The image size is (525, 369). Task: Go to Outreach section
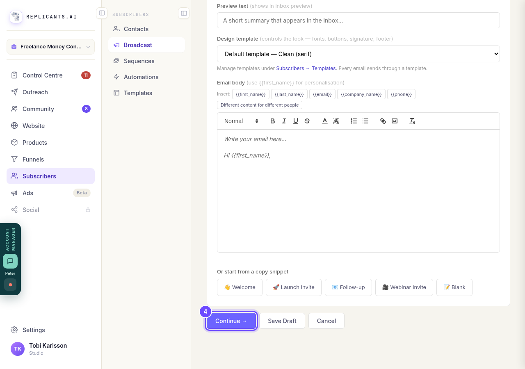[50, 92]
